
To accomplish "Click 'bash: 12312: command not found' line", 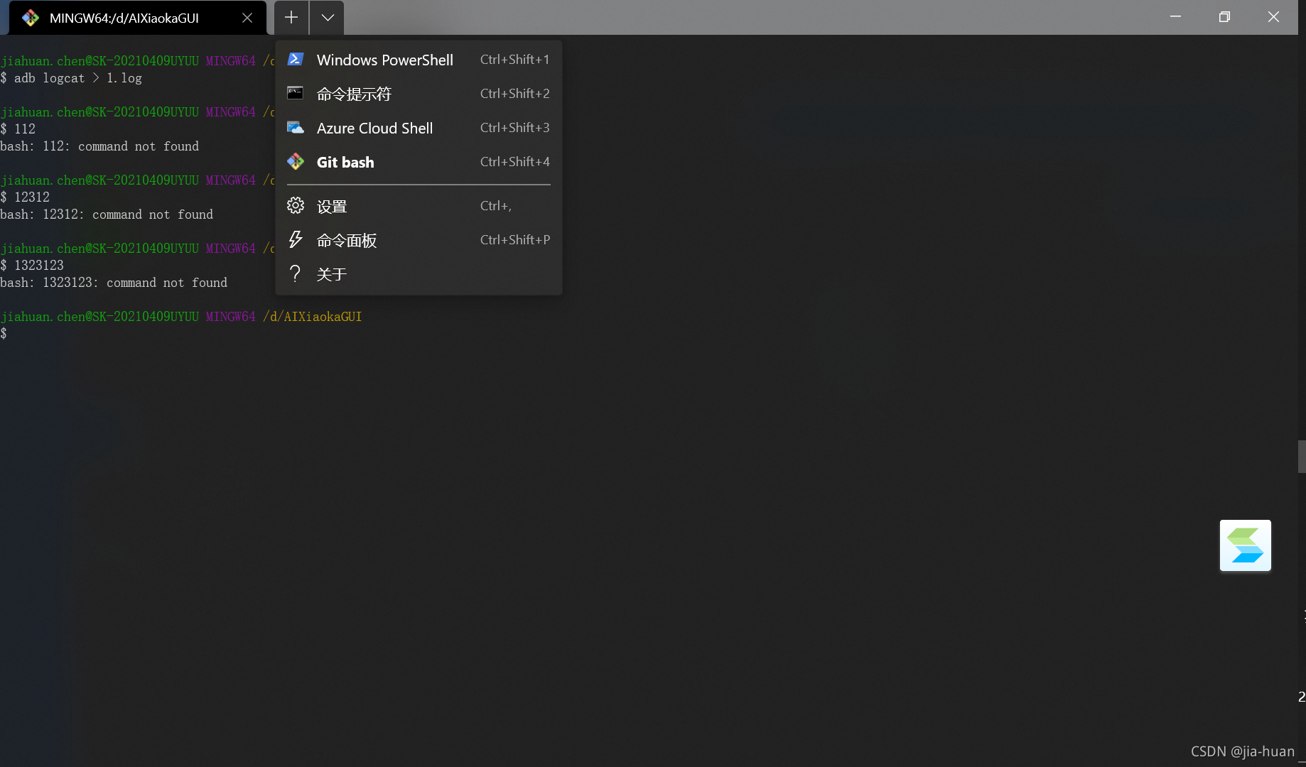I will [x=107, y=214].
